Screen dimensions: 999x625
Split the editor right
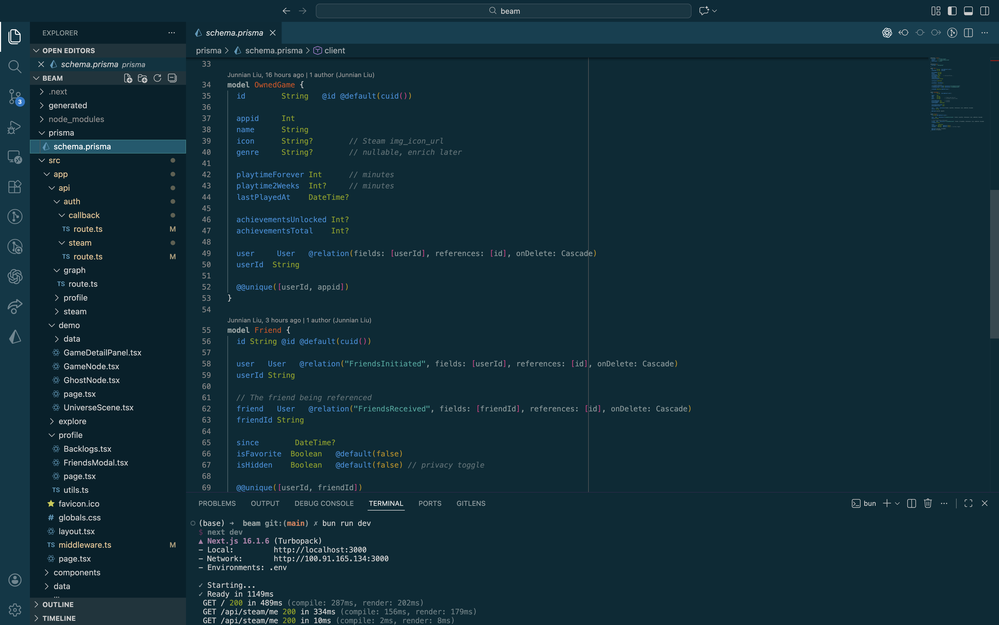(968, 33)
